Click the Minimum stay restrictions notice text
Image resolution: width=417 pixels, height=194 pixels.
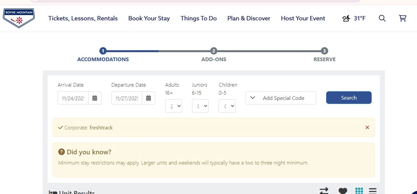183,163
